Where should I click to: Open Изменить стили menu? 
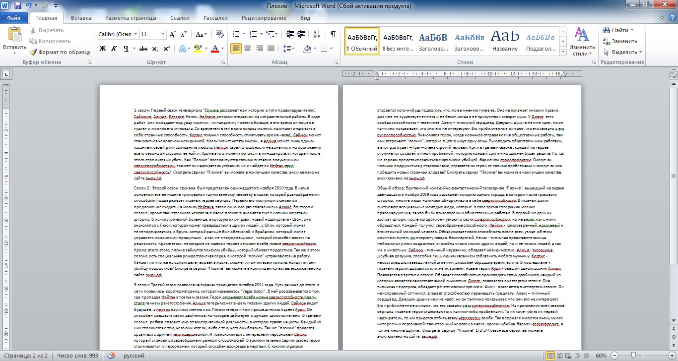coord(582,42)
